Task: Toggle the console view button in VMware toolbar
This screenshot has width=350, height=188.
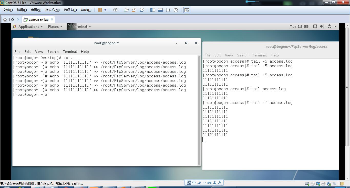Action: click(187, 10)
